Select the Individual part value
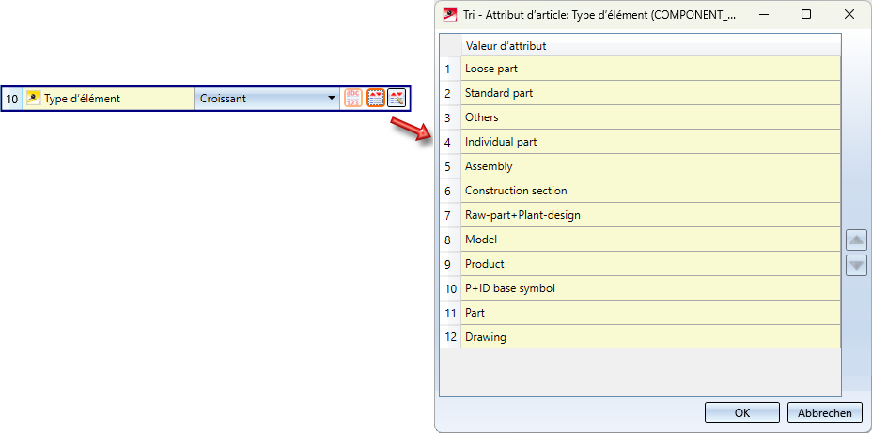 coord(650,142)
